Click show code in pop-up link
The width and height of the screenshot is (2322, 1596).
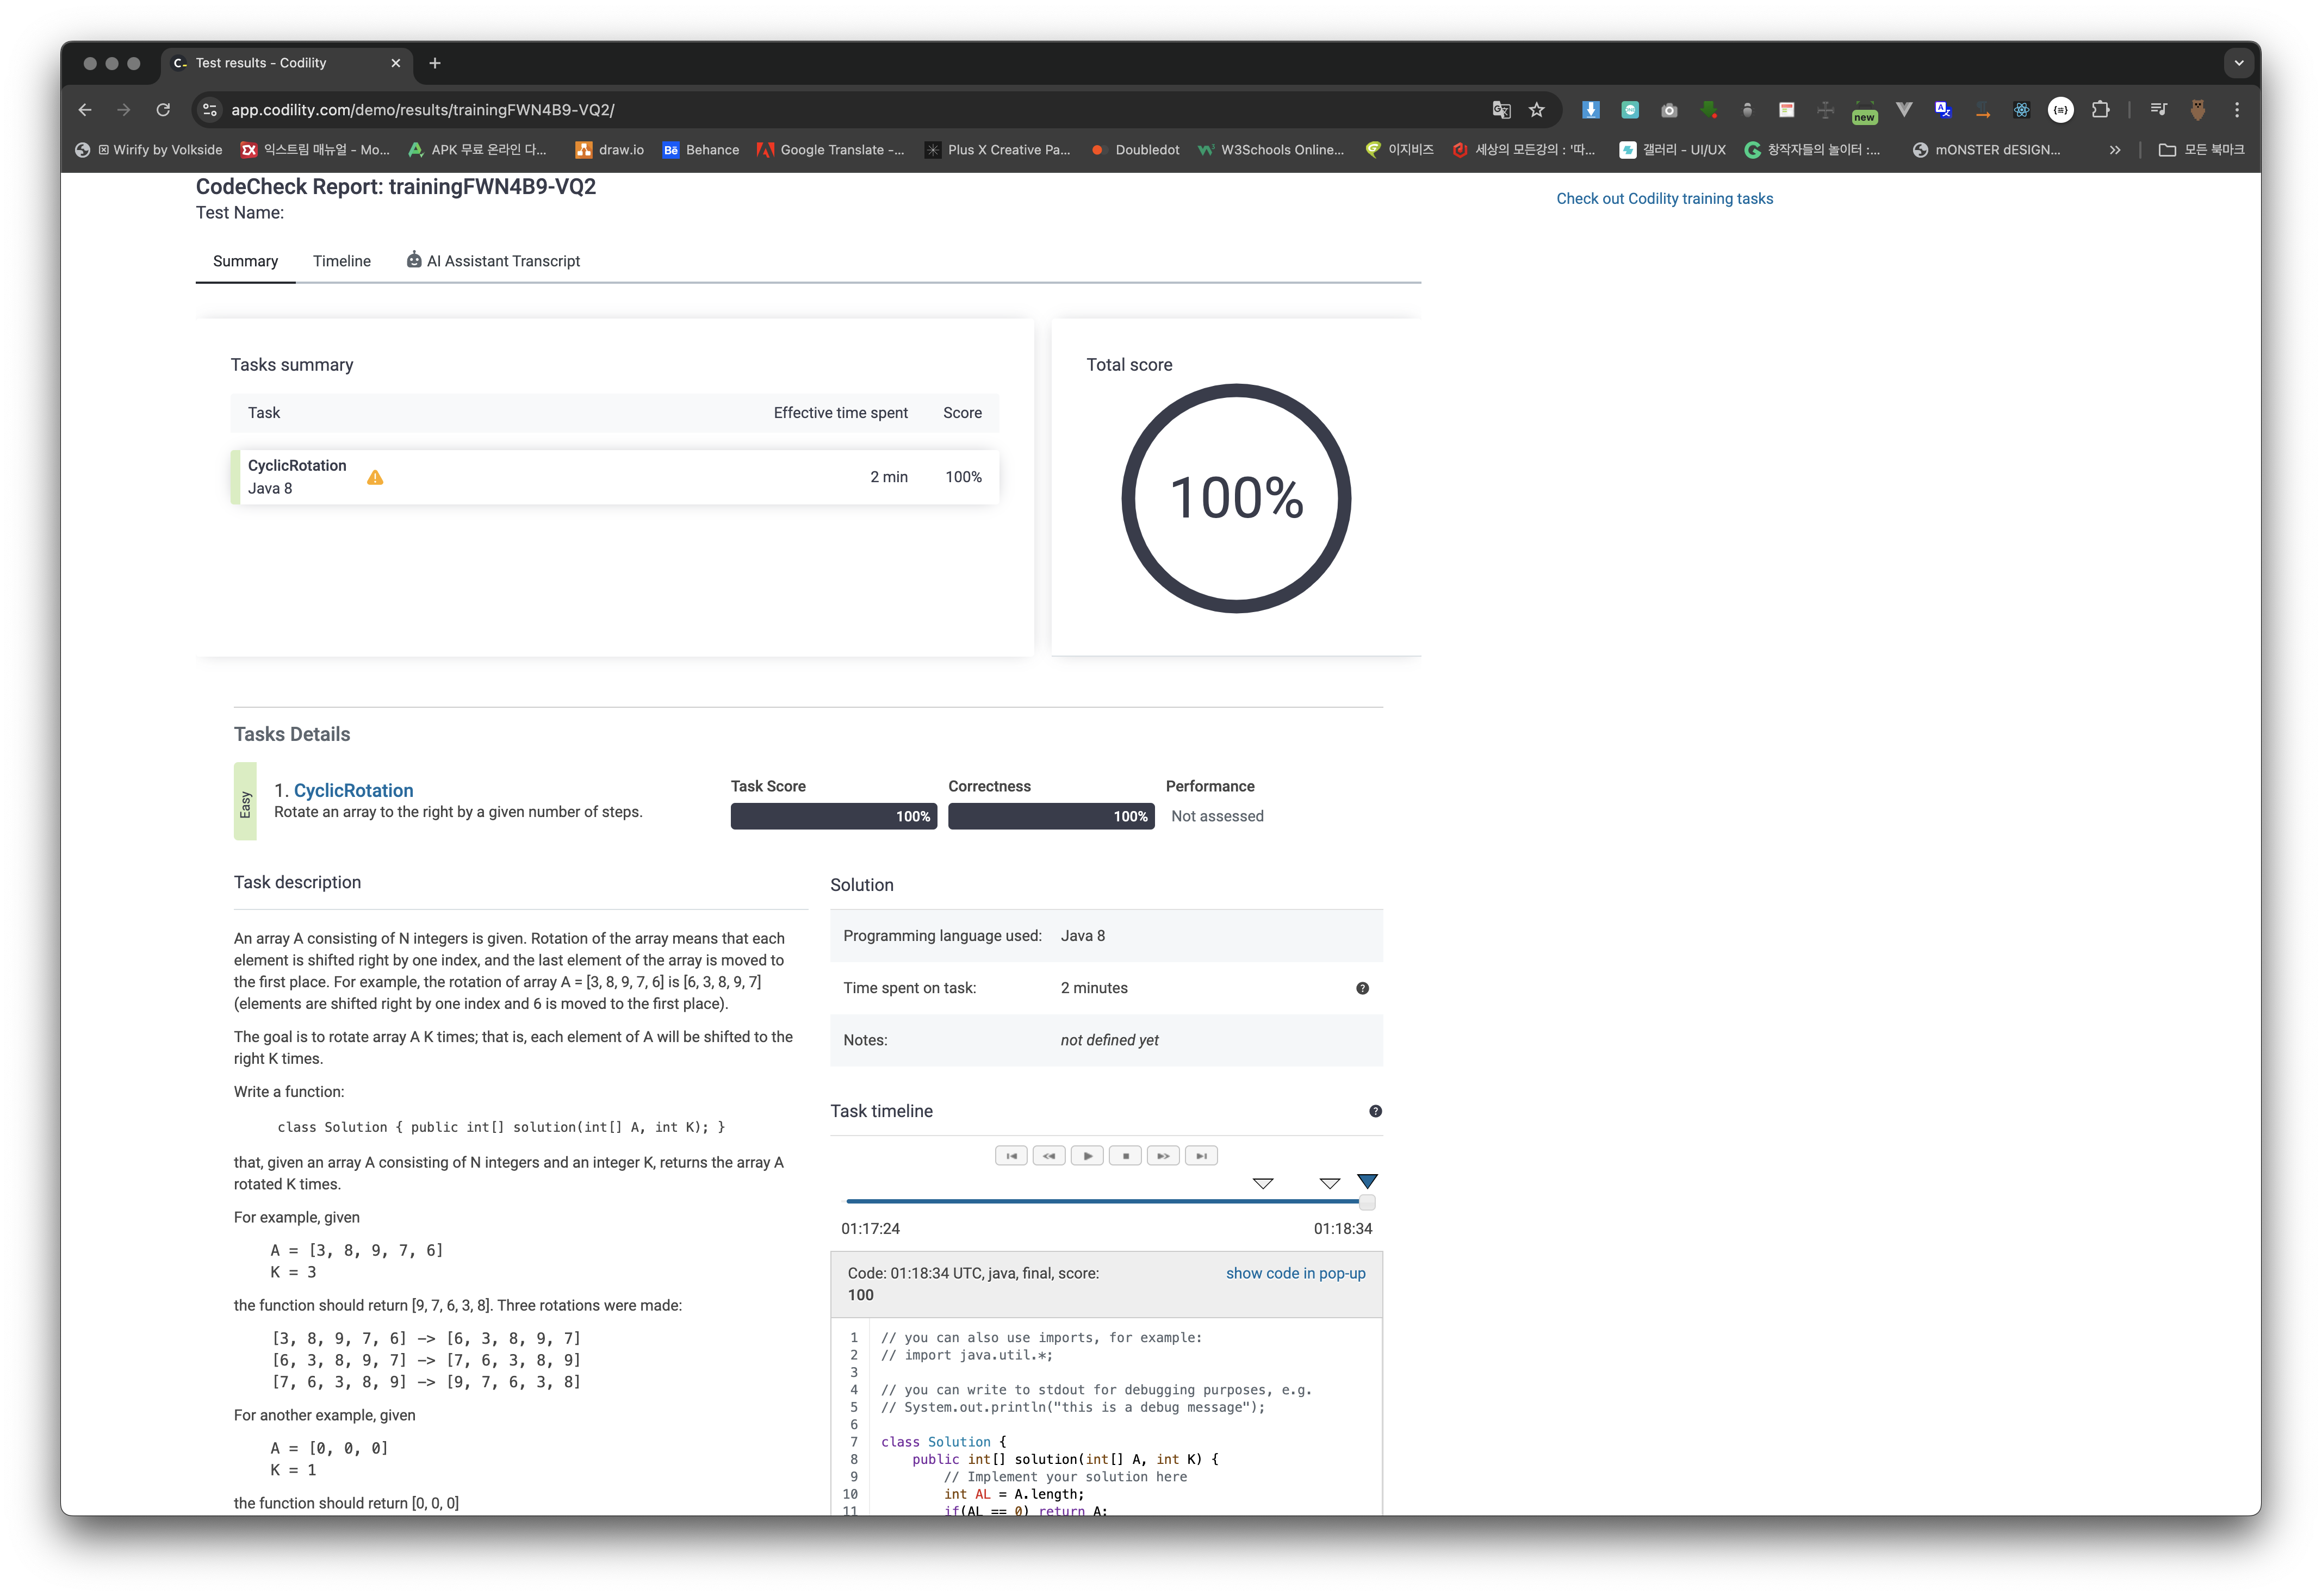tap(1295, 1273)
